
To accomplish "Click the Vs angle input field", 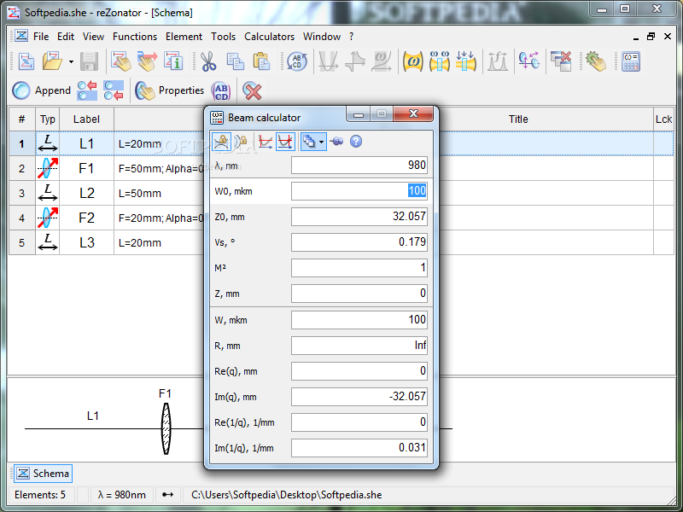I will pos(359,242).
